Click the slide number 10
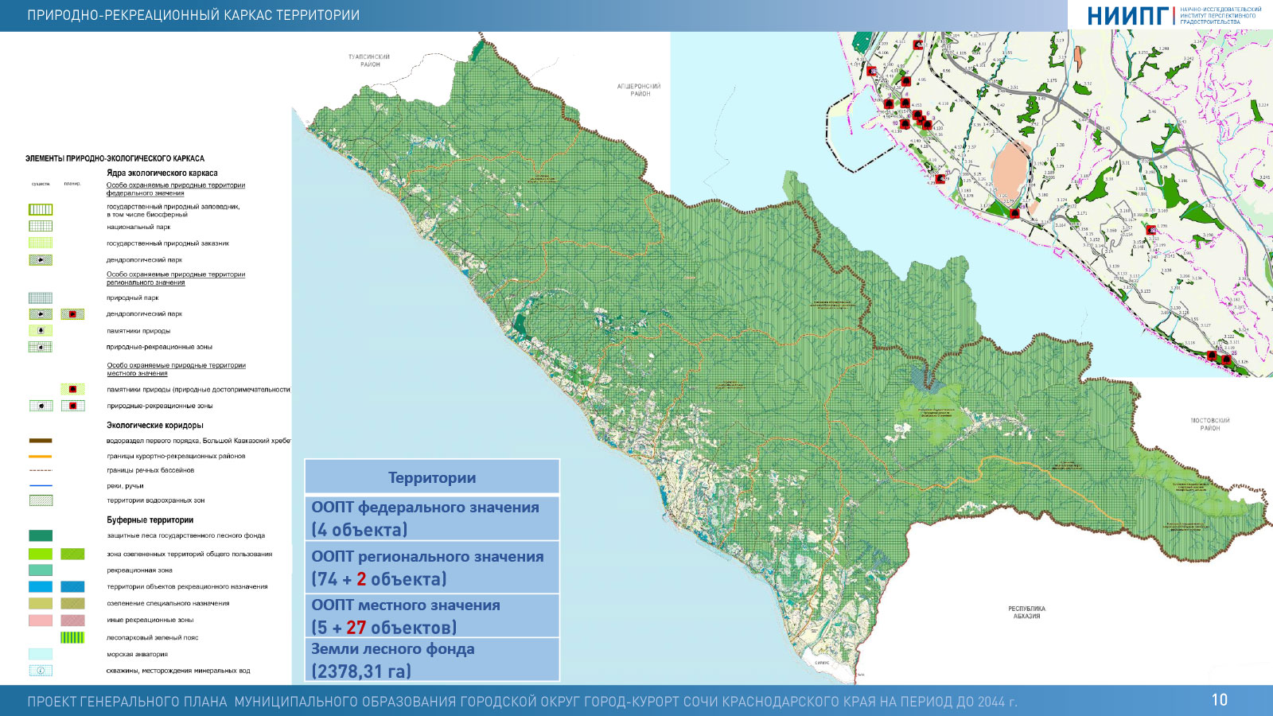This screenshot has height=716, width=1273. click(x=1220, y=700)
